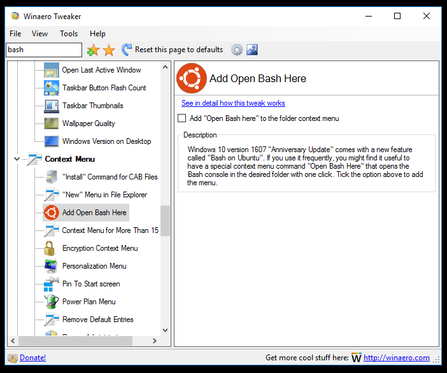
Task: Enable Add "Open Bash here" to folder context menu
Action: 181,118
